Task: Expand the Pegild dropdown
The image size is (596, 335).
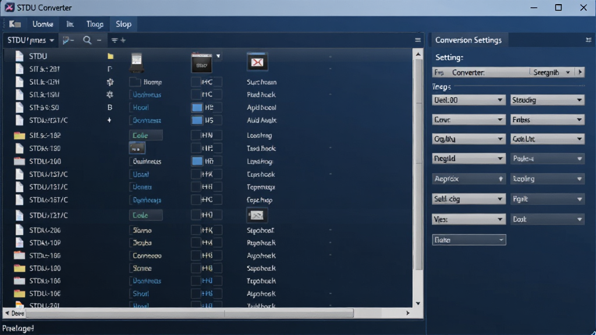Action: coord(469,158)
